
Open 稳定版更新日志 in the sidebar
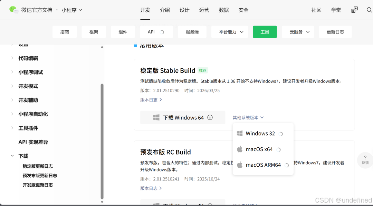click(x=38, y=166)
